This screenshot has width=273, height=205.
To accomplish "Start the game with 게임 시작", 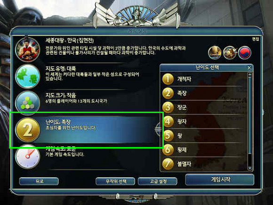I will click(220, 180).
